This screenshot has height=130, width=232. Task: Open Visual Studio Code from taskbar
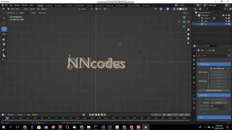pyautogui.click(x=103, y=127)
